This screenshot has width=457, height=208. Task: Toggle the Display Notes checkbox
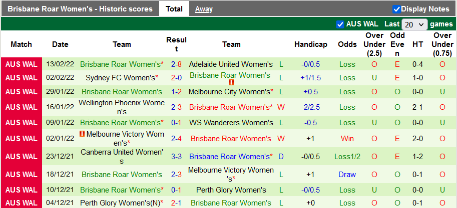pos(396,9)
